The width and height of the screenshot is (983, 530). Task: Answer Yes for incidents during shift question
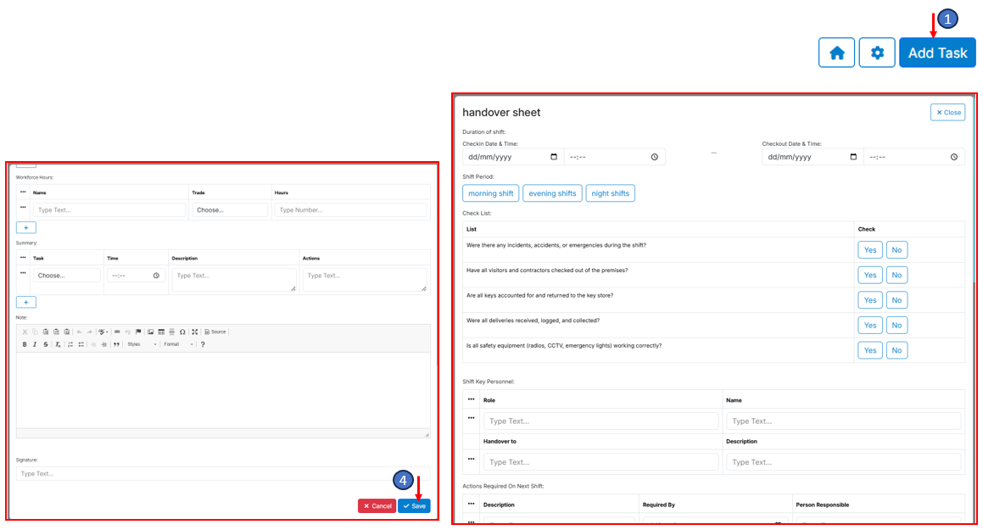tap(870, 250)
